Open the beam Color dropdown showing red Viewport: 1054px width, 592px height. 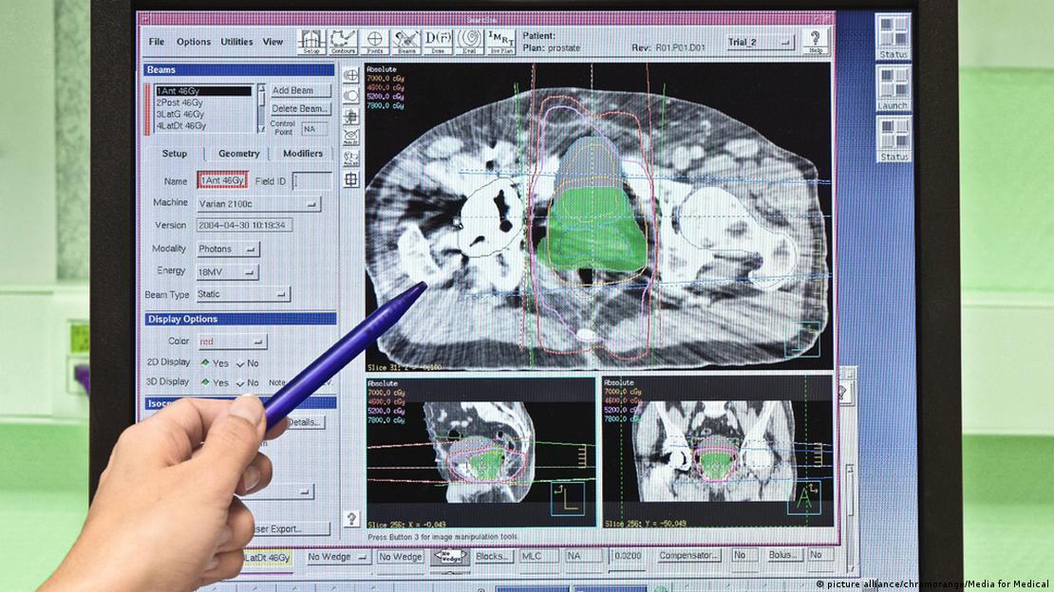(232, 342)
